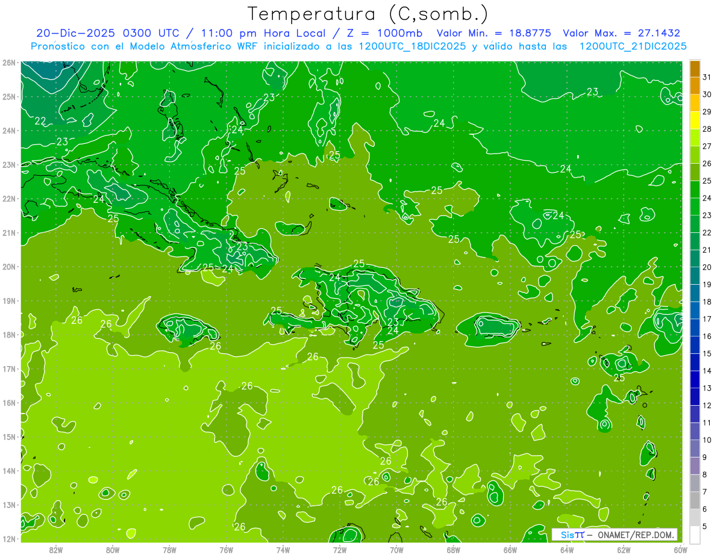This screenshot has width=723, height=558.
Task: Pick the green swatch between 23 and 24
Action: point(695,206)
